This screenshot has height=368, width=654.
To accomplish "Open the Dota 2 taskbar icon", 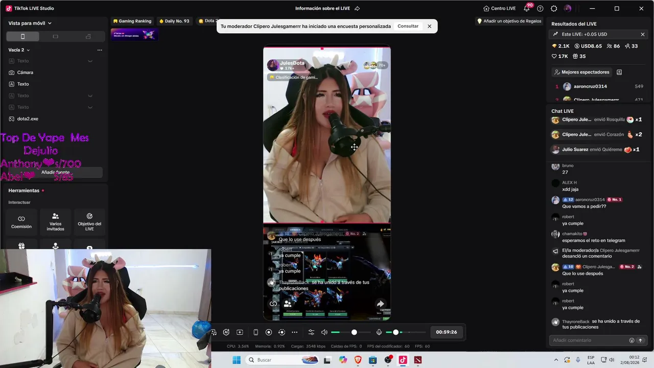I will click(x=418, y=360).
